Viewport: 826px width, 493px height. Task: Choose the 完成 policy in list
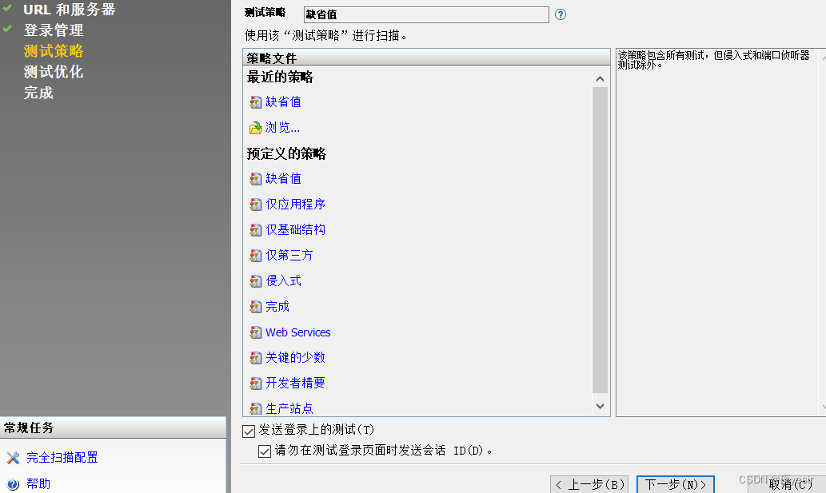[277, 307]
